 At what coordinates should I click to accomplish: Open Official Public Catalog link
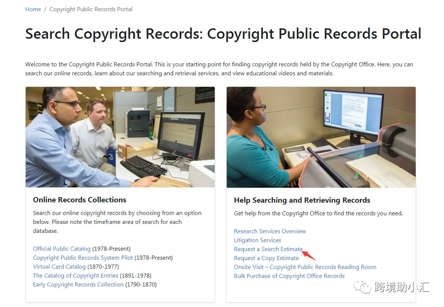(x=62, y=249)
